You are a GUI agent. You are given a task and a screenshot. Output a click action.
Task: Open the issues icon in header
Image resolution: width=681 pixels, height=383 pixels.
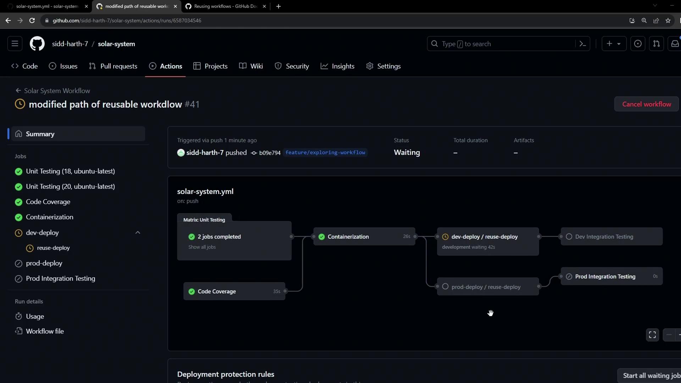click(x=637, y=44)
